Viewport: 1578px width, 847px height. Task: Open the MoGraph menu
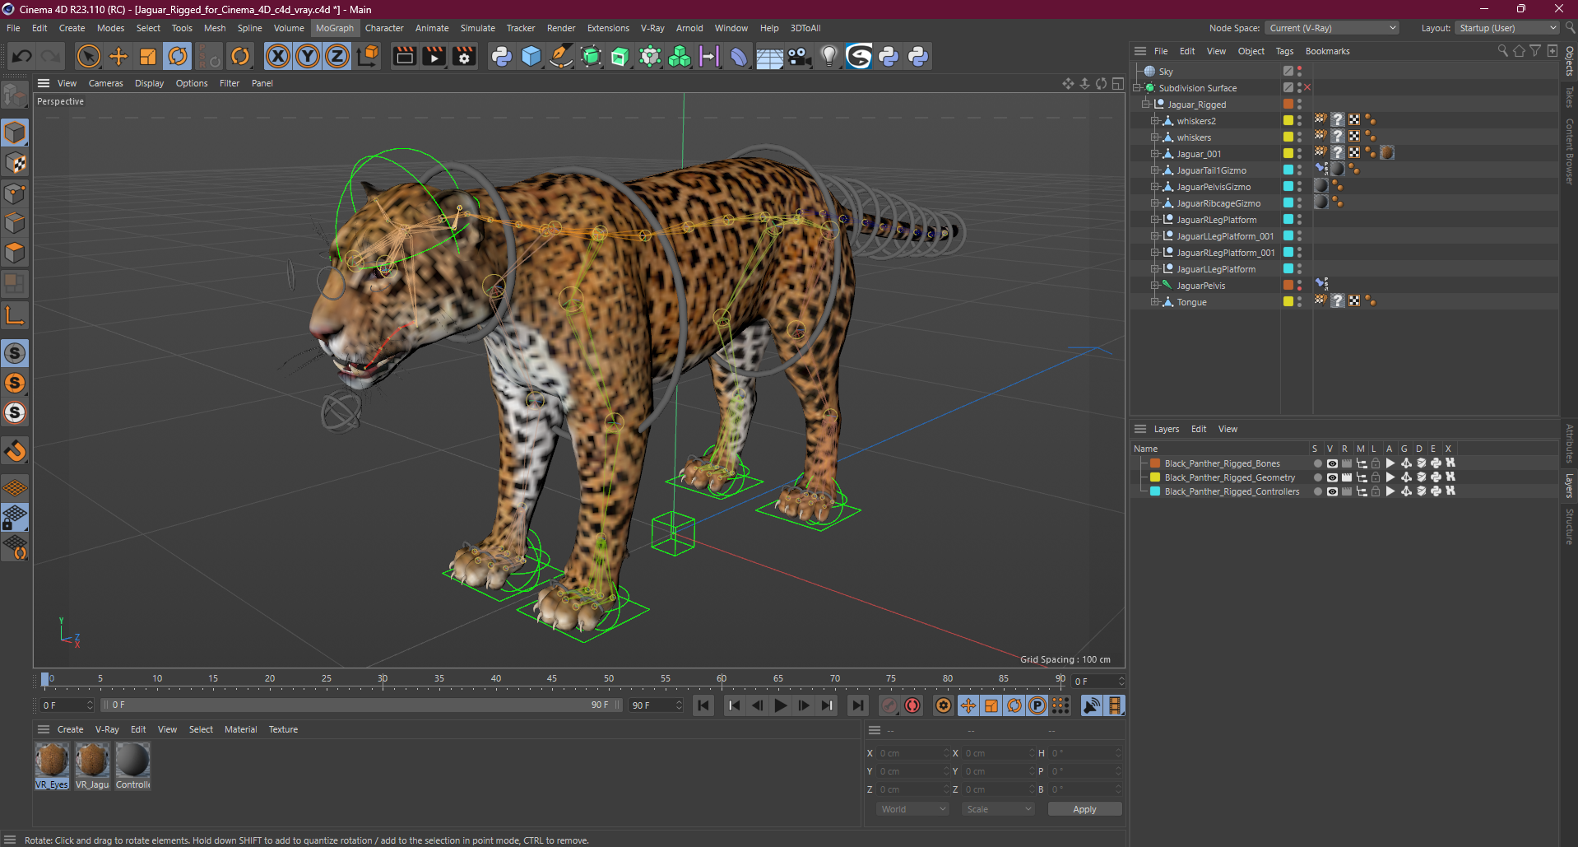coord(335,28)
